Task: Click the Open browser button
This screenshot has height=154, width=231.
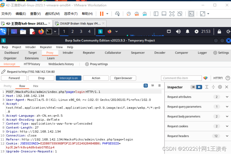Action: [123, 78]
